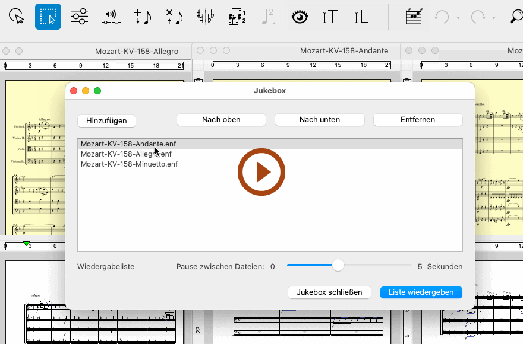Image resolution: width=523 pixels, height=344 pixels.
Task: Select Mozart-KV-158-Allegro.enf in the playlist
Action: click(126, 154)
